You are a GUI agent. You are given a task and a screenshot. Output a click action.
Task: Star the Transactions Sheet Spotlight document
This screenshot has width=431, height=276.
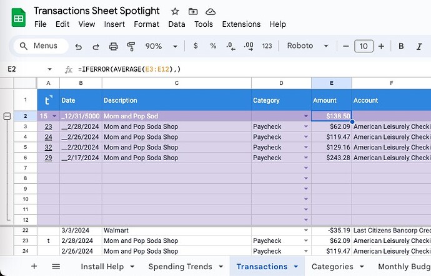175,11
